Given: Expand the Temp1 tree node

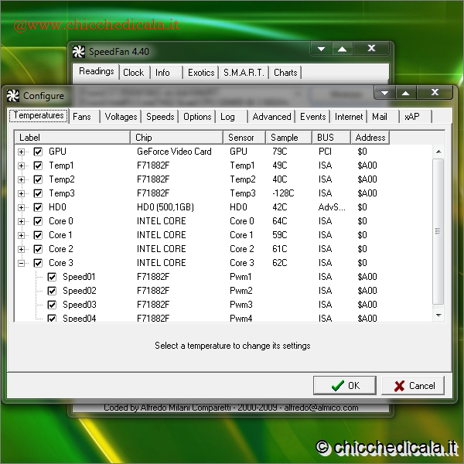Looking at the screenshot, I should click(x=22, y=165).
